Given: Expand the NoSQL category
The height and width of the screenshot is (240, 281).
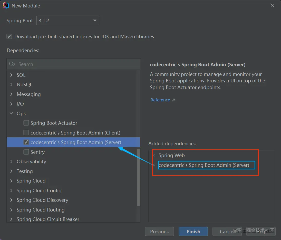Looking at the screenshot, I should [12, 84].
